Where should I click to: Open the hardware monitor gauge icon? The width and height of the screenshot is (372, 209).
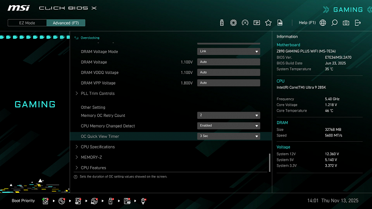245,23
